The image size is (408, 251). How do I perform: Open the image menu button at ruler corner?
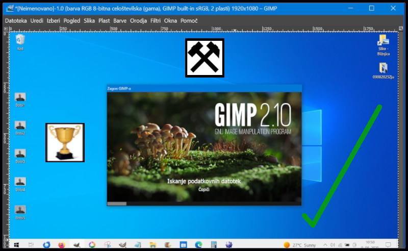[x=6, y=29]
